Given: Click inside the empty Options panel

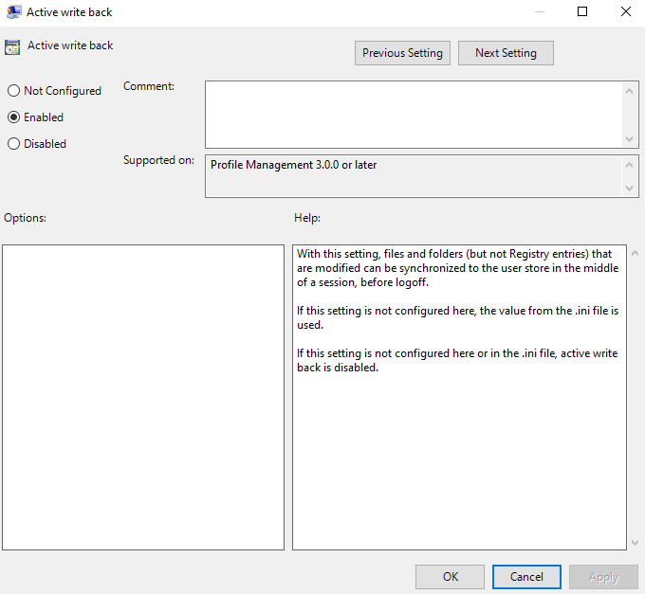Looking at the screenshot, I should (143, 397).
